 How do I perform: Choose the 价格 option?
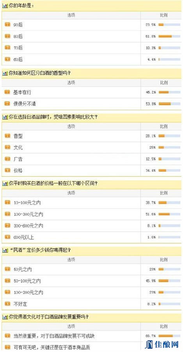coord(18,171)
